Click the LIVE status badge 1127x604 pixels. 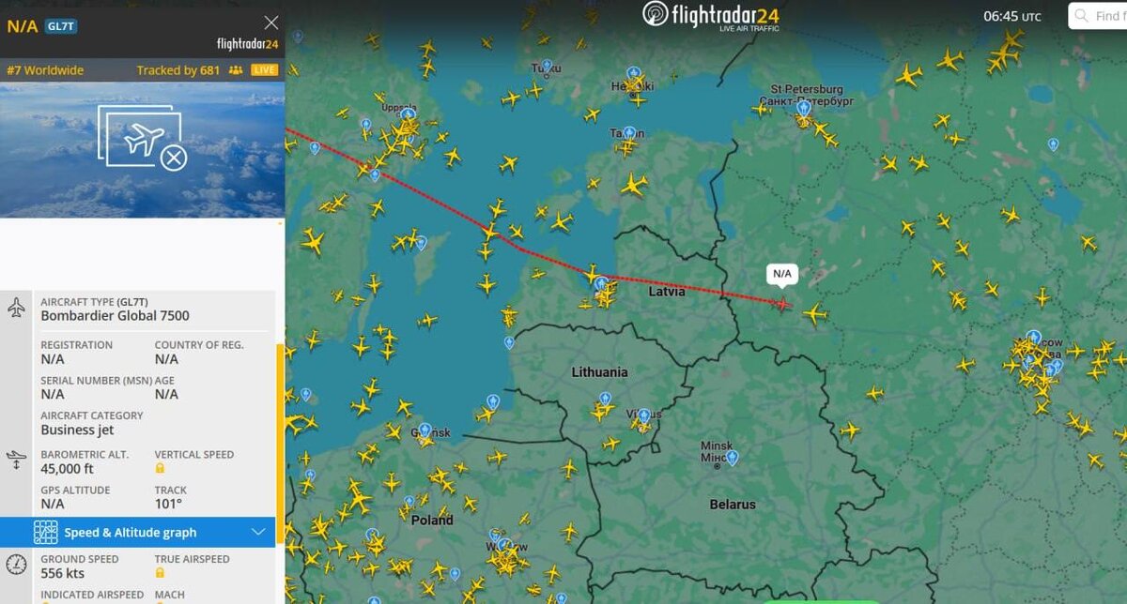(x=265, y=70)
